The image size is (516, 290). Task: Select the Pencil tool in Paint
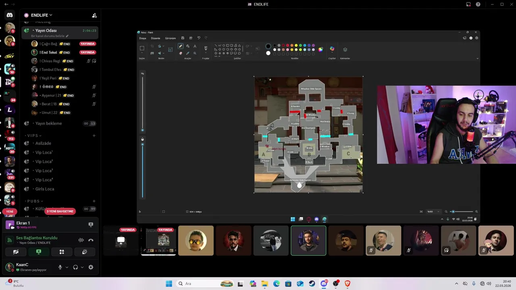click(181, 46)
